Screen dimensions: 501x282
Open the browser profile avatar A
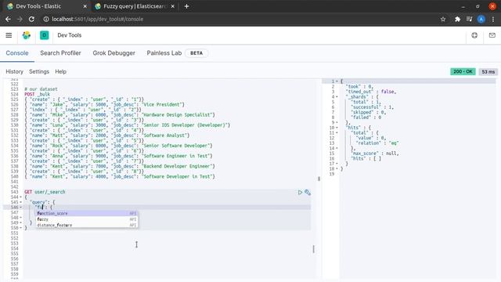coord(481,19)
